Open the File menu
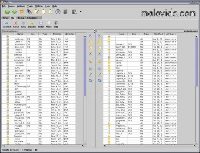200x153 pixels. (4, 6)
